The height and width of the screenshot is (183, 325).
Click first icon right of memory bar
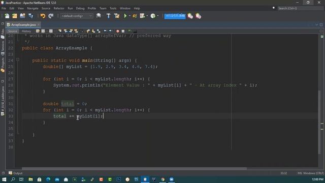point(190,16)
